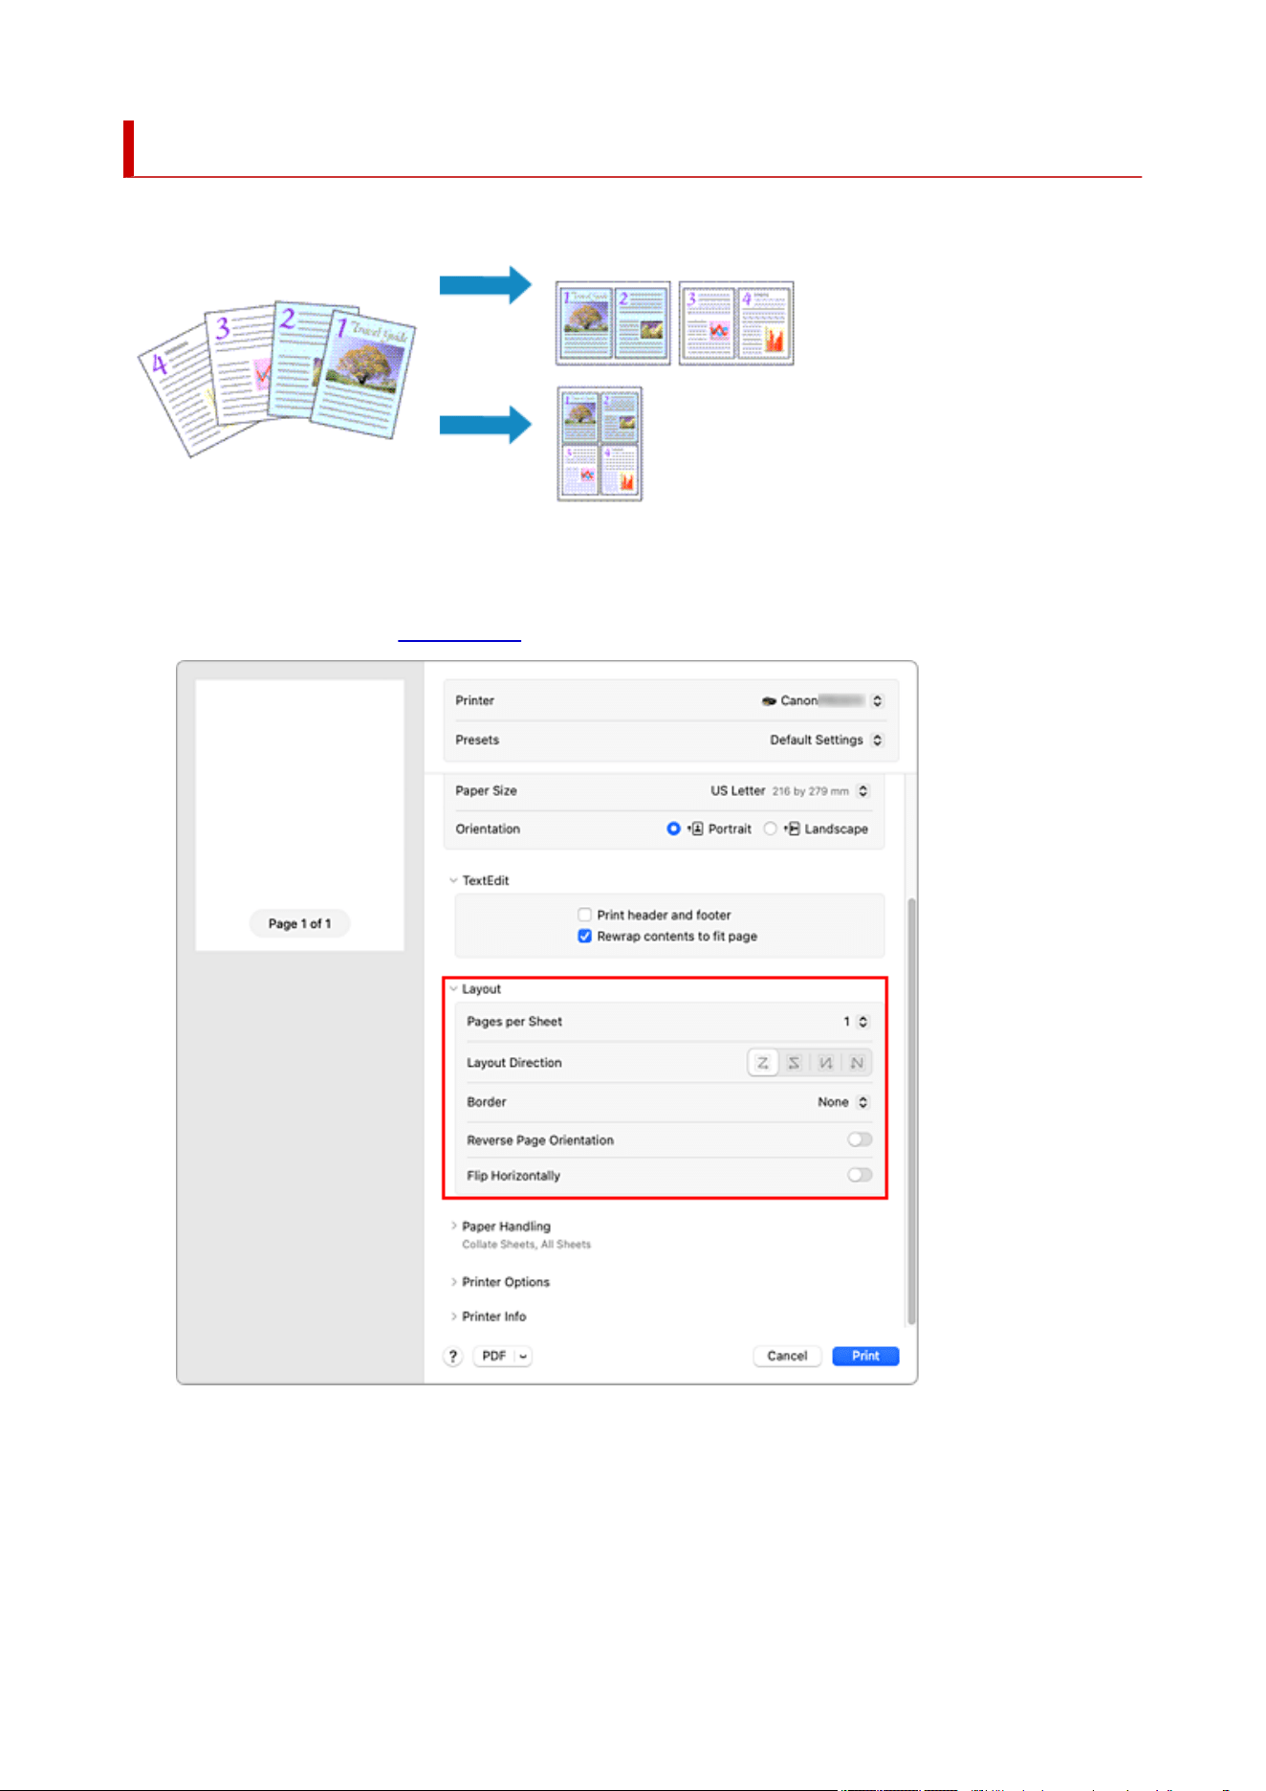The width and height of the screenshot is (1266, 1791).
Task: Click the Layout Direction label
Action: [513, 1063]
